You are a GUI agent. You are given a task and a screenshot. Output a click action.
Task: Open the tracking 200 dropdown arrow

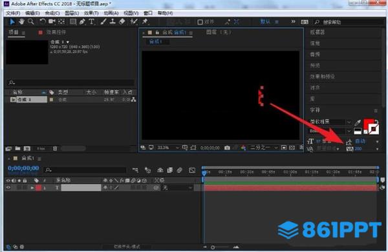click(x=378, y=149)
